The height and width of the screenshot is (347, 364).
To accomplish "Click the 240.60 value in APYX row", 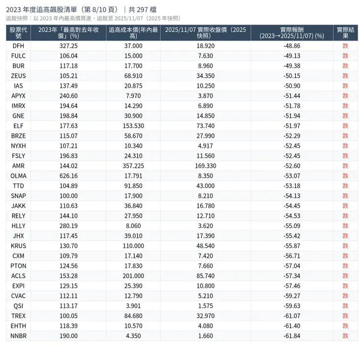I will coord(68,96).
